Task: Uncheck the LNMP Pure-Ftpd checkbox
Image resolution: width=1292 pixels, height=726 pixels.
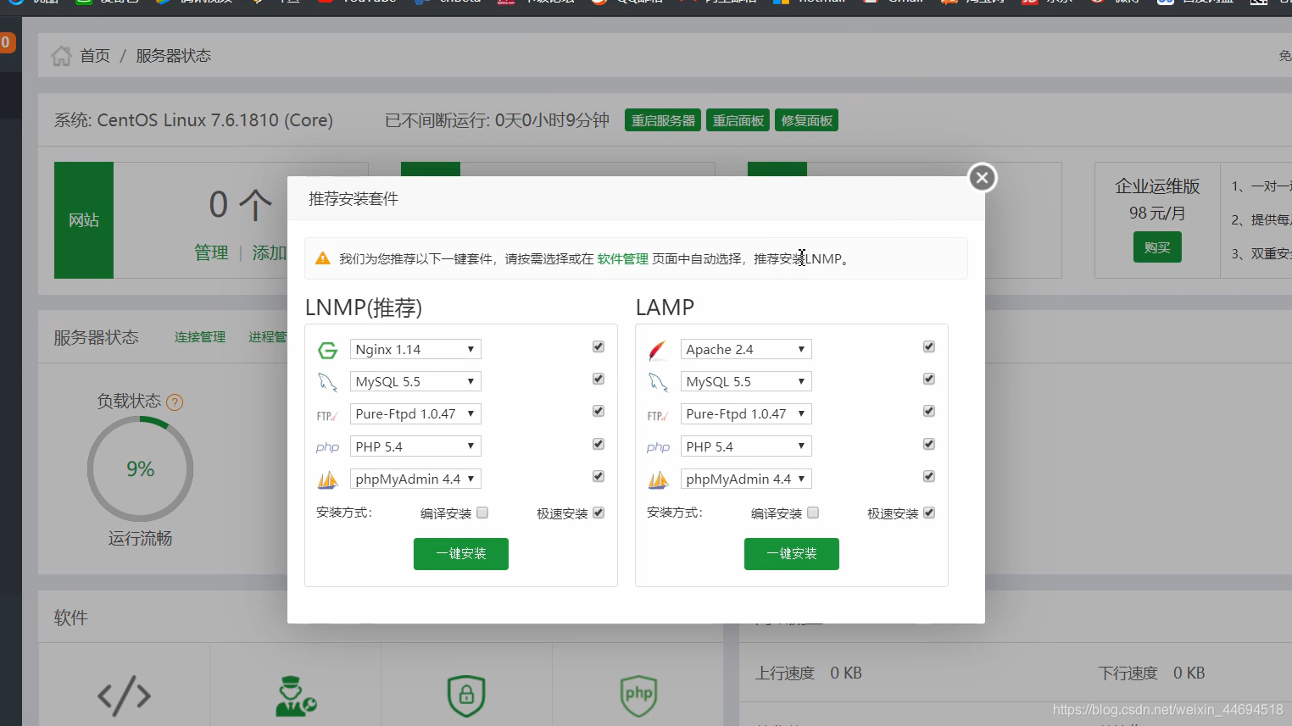Action: pyautogui.click(x=599, y=411)
